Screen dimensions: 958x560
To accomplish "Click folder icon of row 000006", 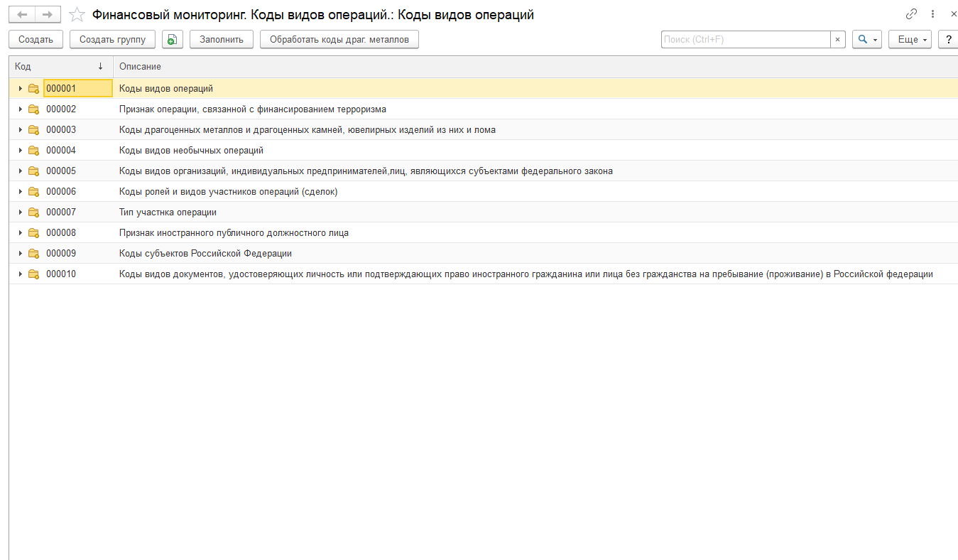I will tap(33, 192).
